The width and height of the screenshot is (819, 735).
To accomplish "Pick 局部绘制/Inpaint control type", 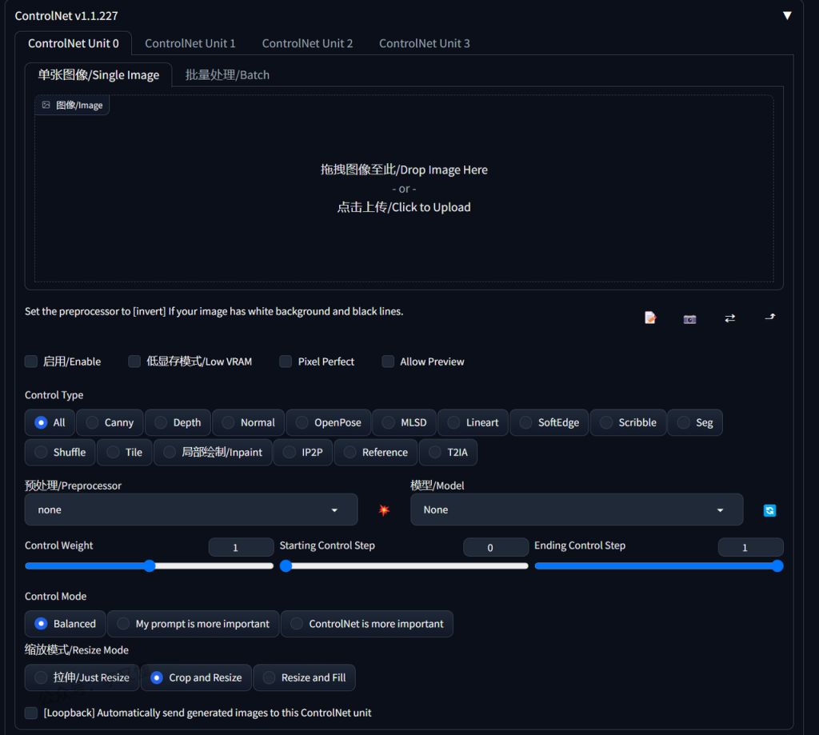I will (213, 453).
